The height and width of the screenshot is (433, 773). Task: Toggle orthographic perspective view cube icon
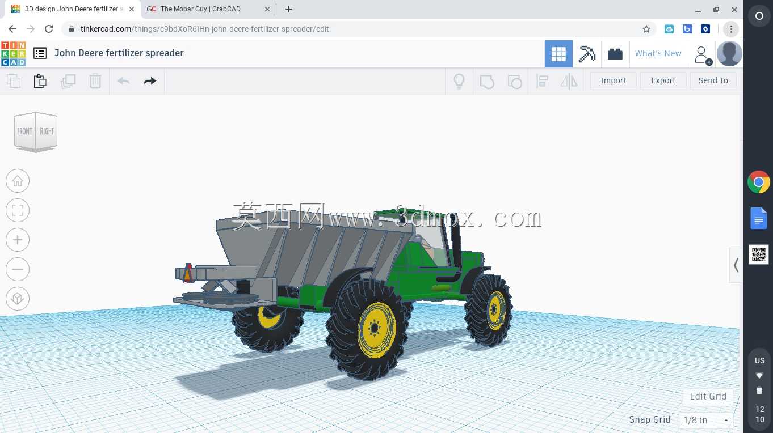(18, 299)
